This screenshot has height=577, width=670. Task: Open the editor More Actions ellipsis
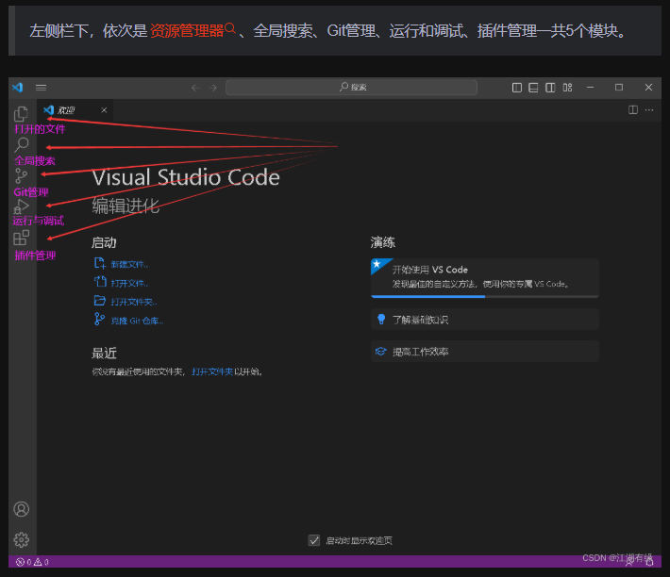(x=649, y=110)
